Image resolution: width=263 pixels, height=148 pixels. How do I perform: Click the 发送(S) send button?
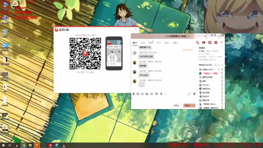point(187,106)
